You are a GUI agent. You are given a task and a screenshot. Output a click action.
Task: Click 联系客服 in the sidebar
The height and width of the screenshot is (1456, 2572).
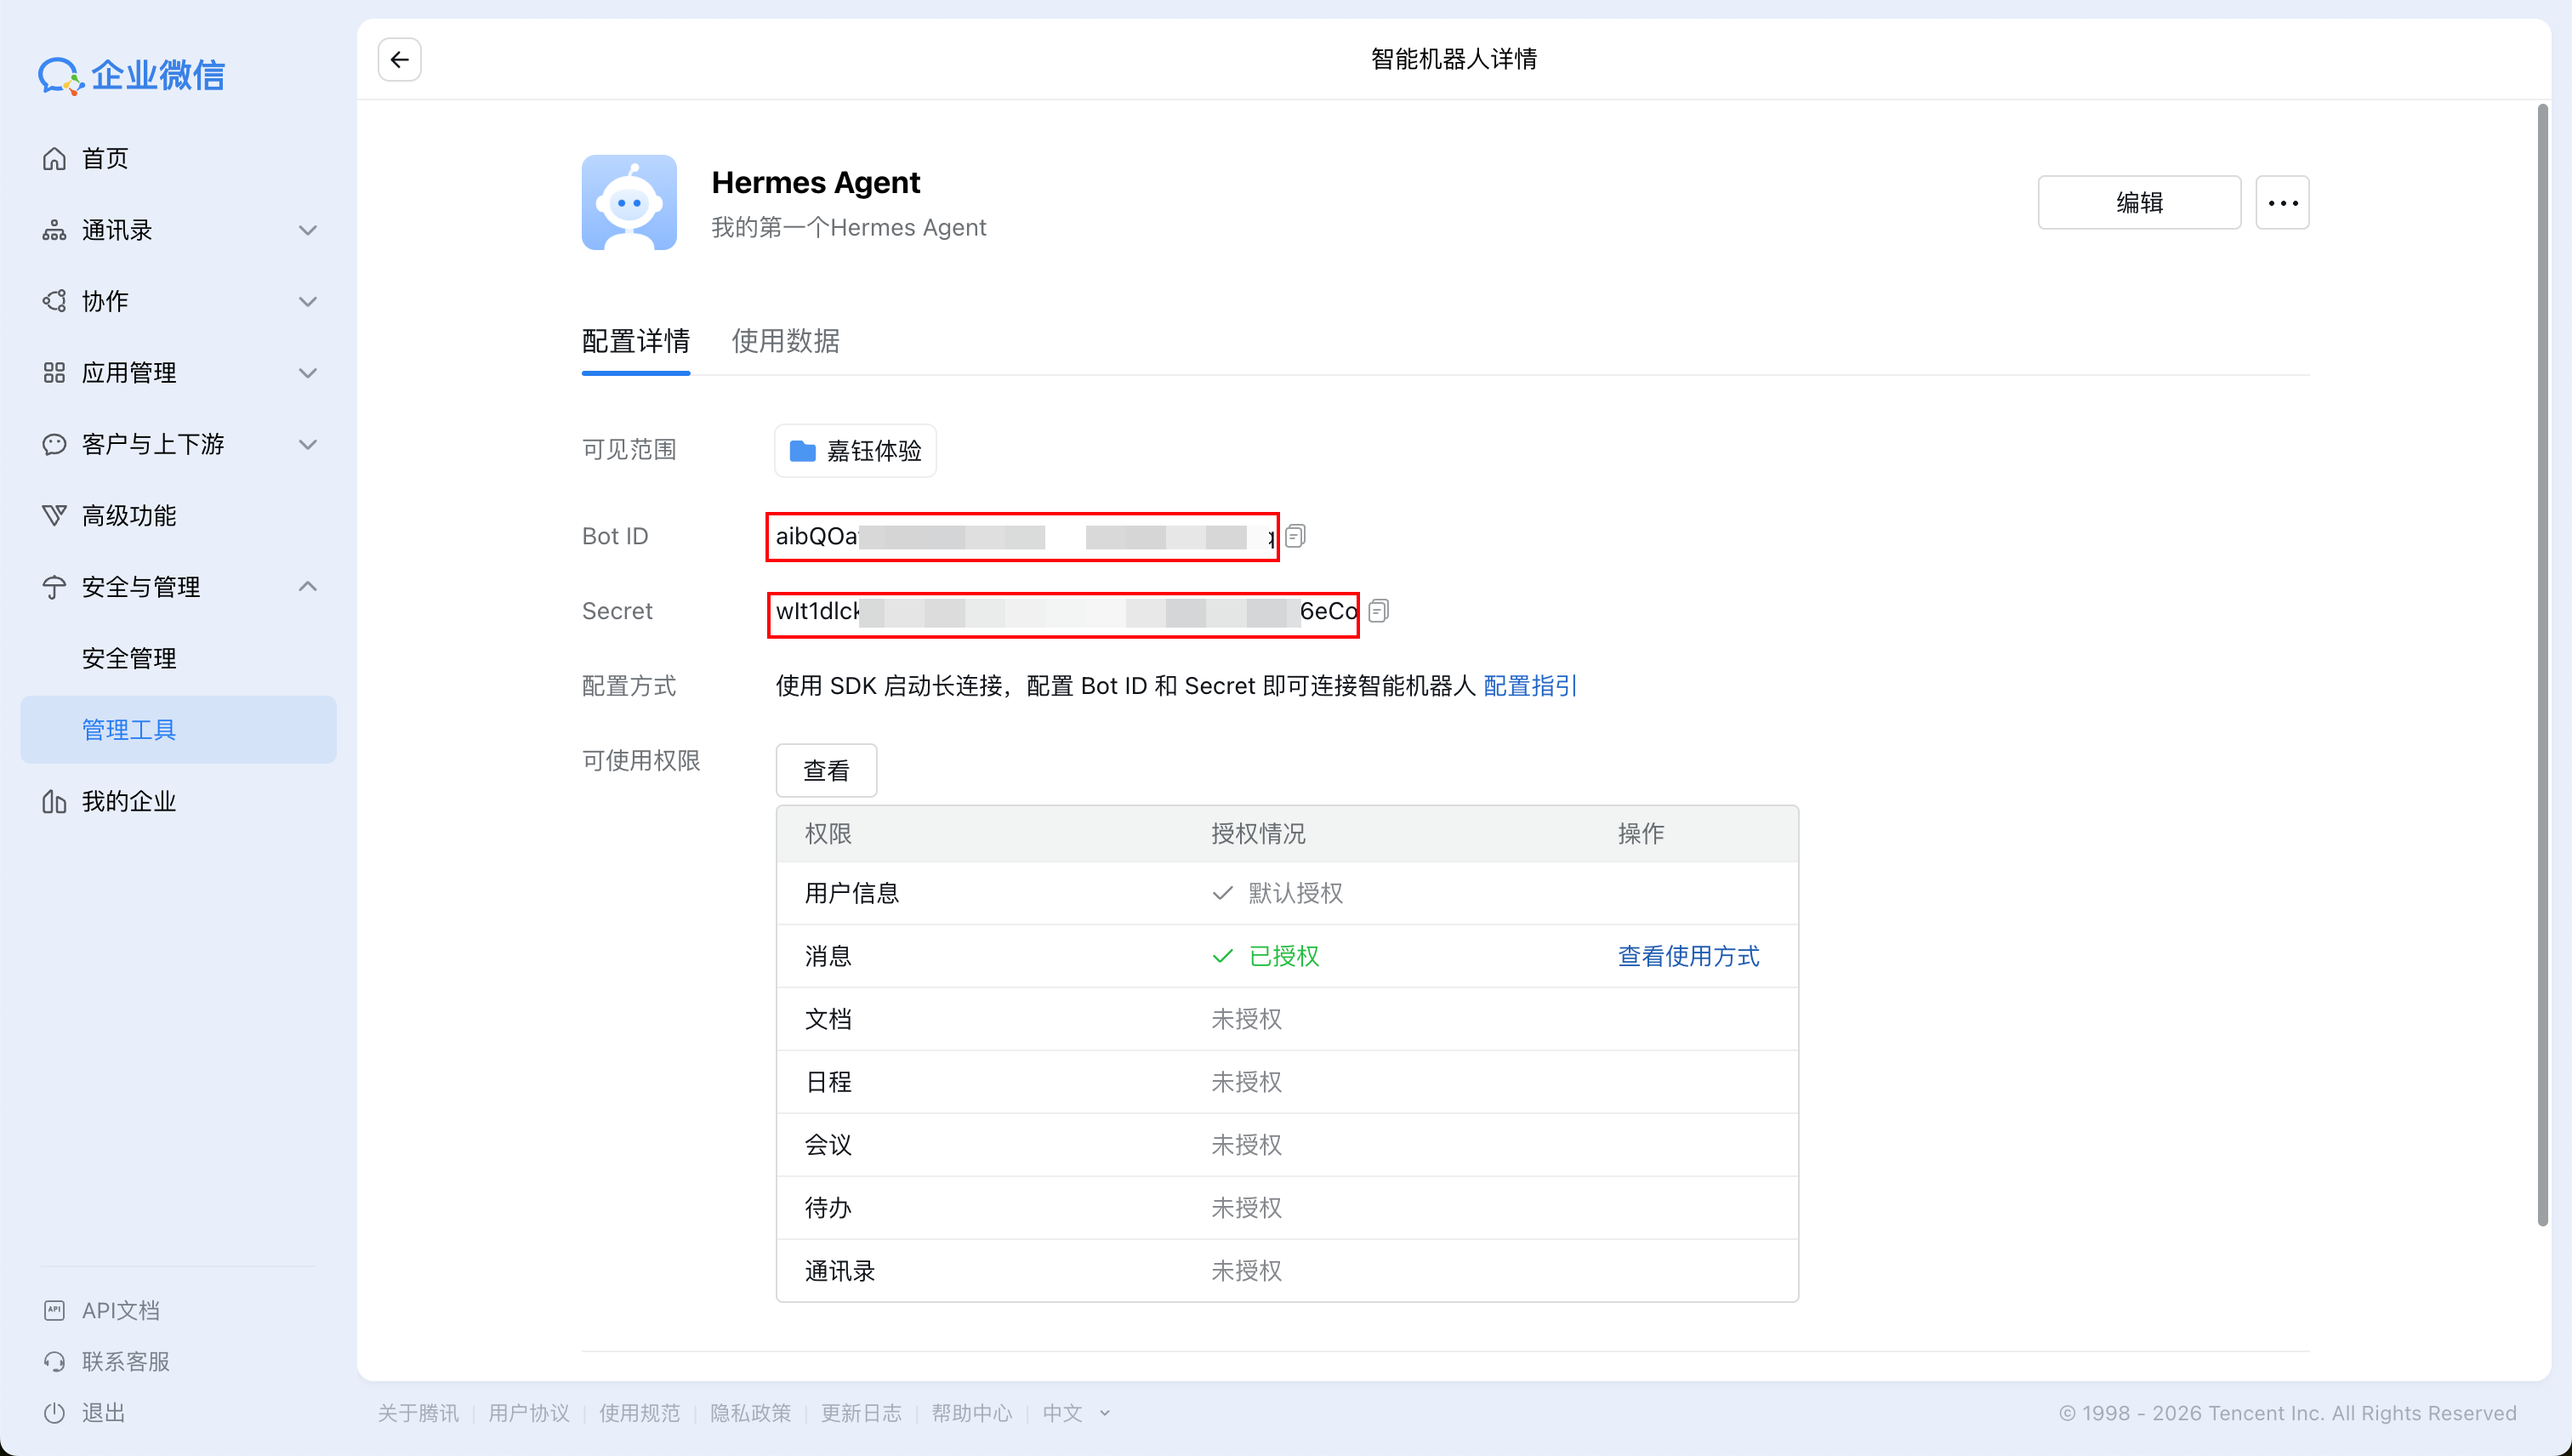(x=125, y=1361)
